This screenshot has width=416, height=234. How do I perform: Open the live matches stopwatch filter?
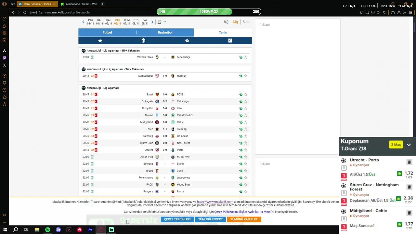click(143, 41)
